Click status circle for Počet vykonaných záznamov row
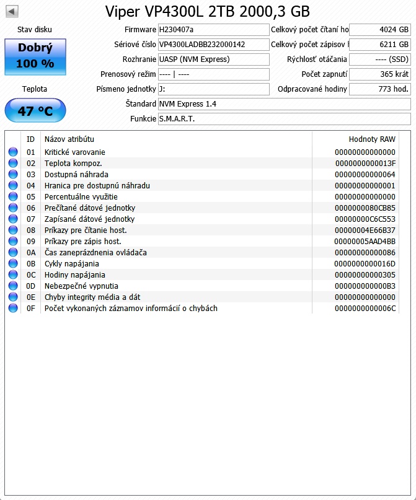Image resolution: width=416 pixels, height=500 pixels. pos(13,308)
